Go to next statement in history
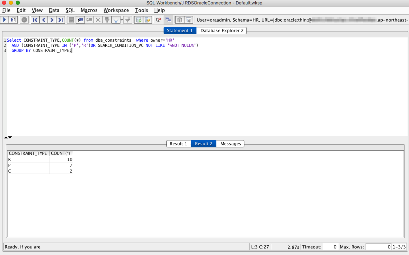Viewport: 409px width, 255px height. (x=52, y=20)
